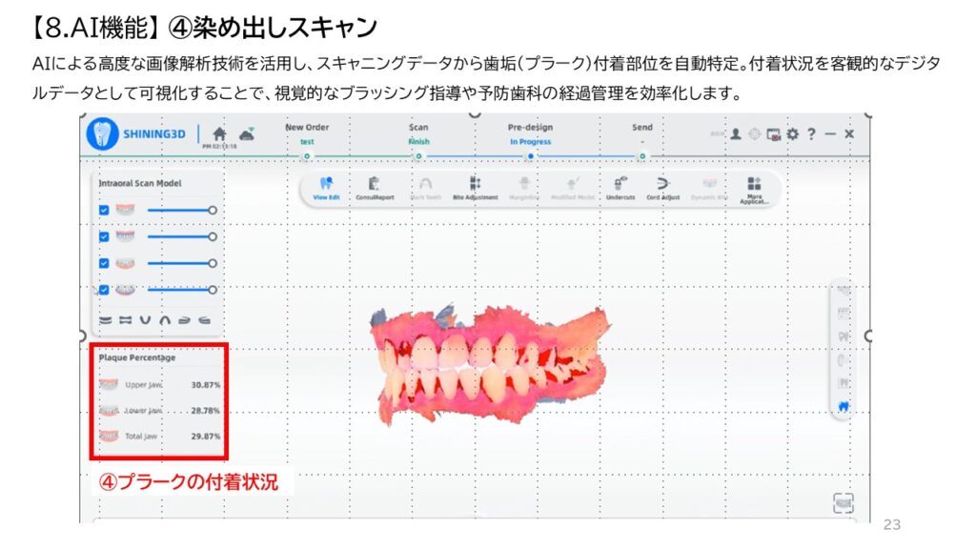Viewport: 976px width, 549px height.
Task: Open the Cord Adjust tool
Action: 664,188
